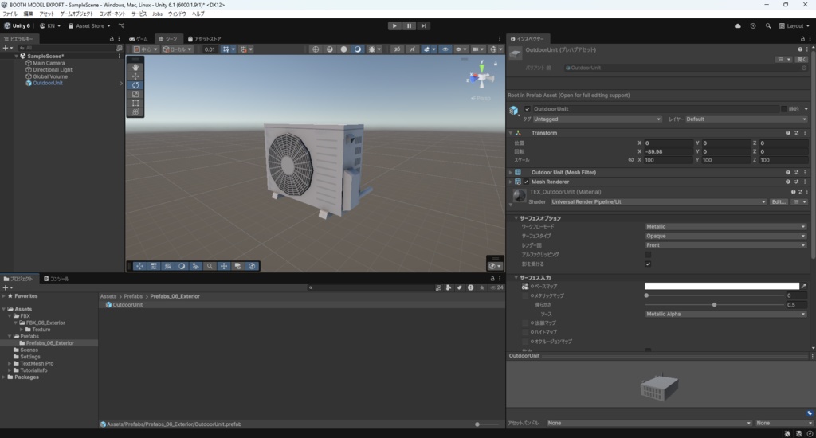Click the scene orientation gizmo

tap(481, 77)
